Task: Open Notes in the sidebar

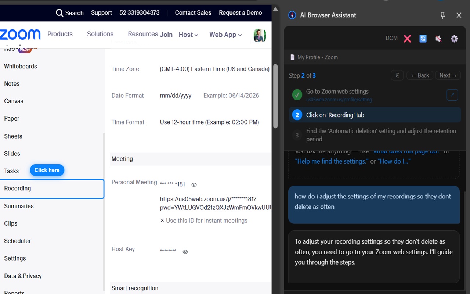Action: 12,84
